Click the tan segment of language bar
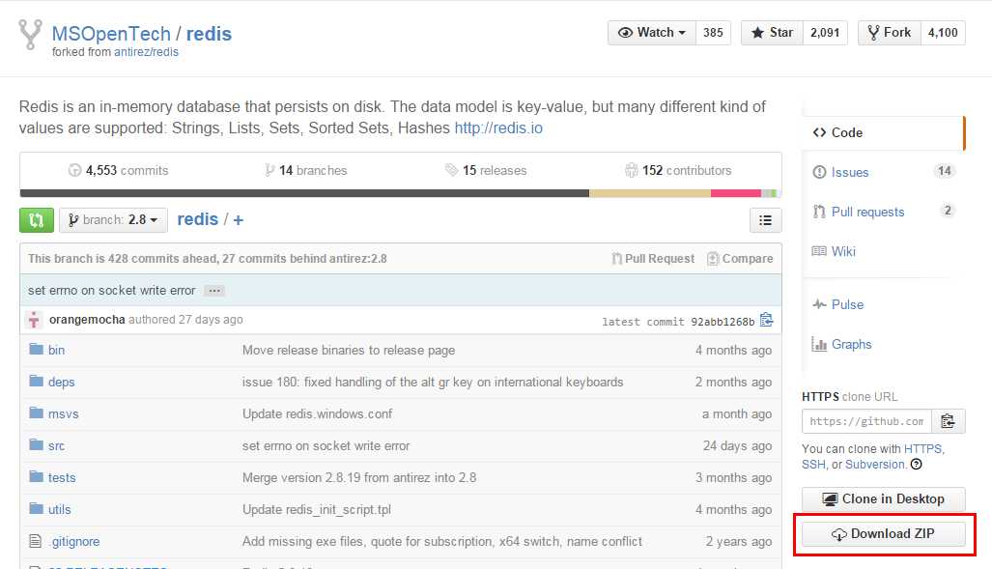Screen dimensions: 992x569 (650, 193)
